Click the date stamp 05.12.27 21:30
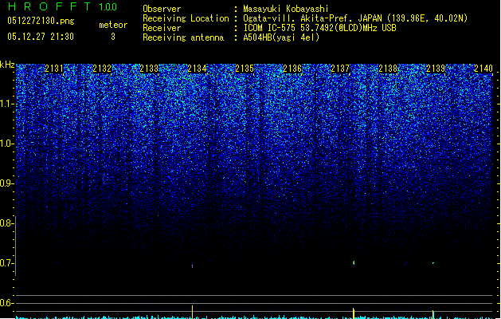The height and width of the screenshot is (319, 501). point(41,37)
